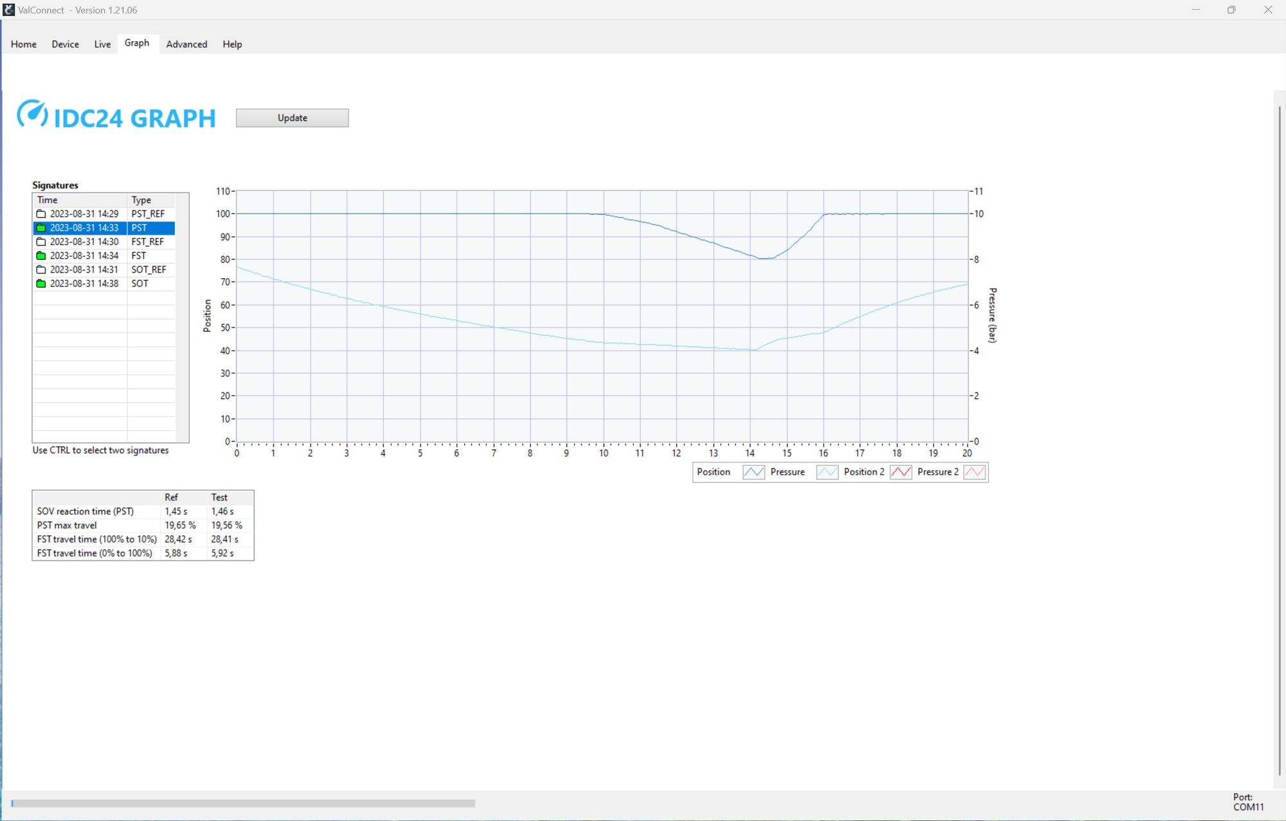Switch to the Device tab

[65, 44]
